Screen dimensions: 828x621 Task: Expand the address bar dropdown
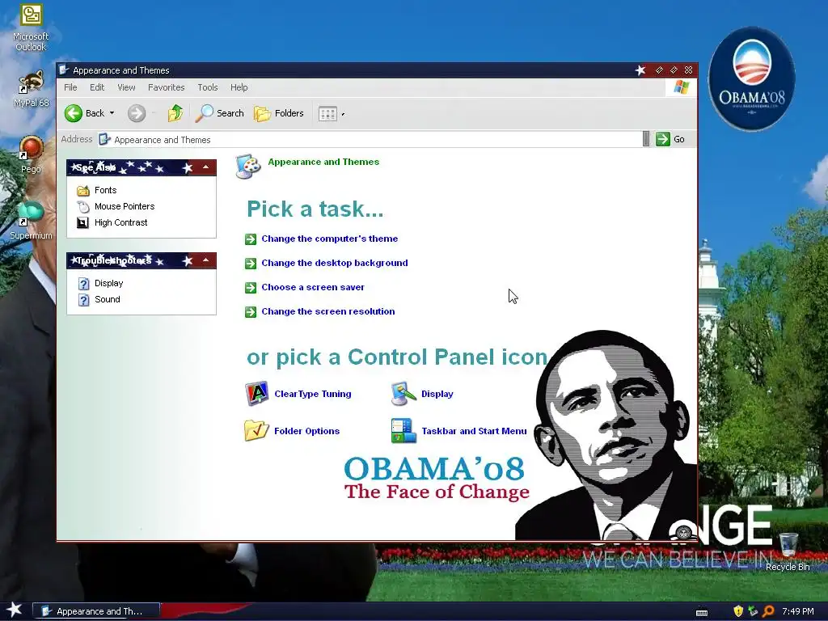click(646, 139)
